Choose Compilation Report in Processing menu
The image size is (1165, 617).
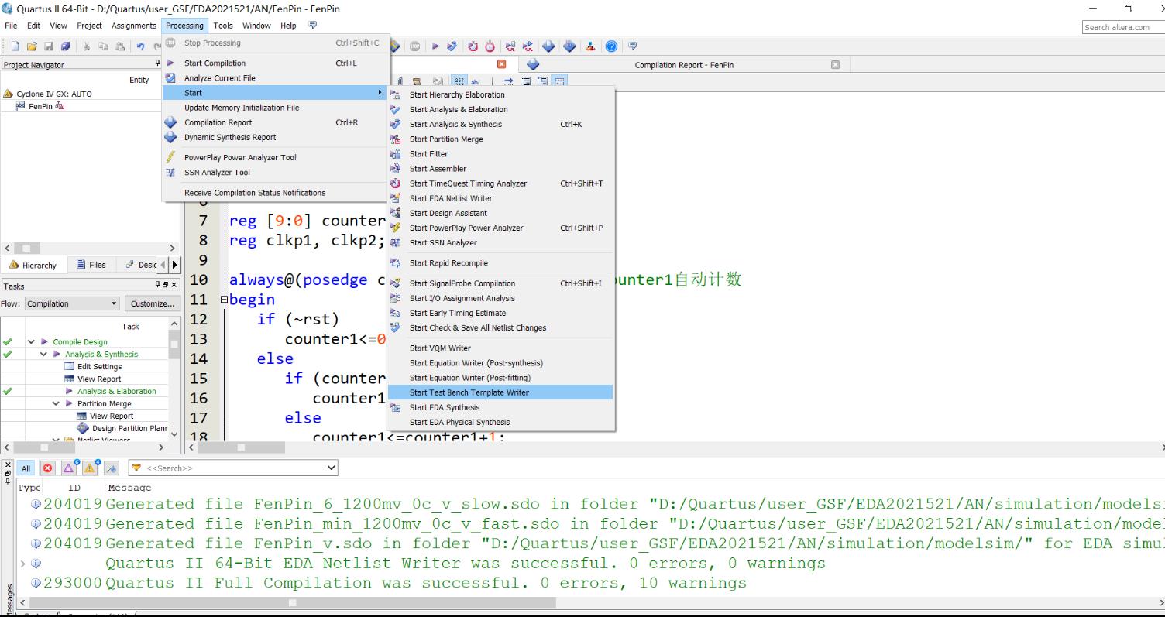point(275,122)
